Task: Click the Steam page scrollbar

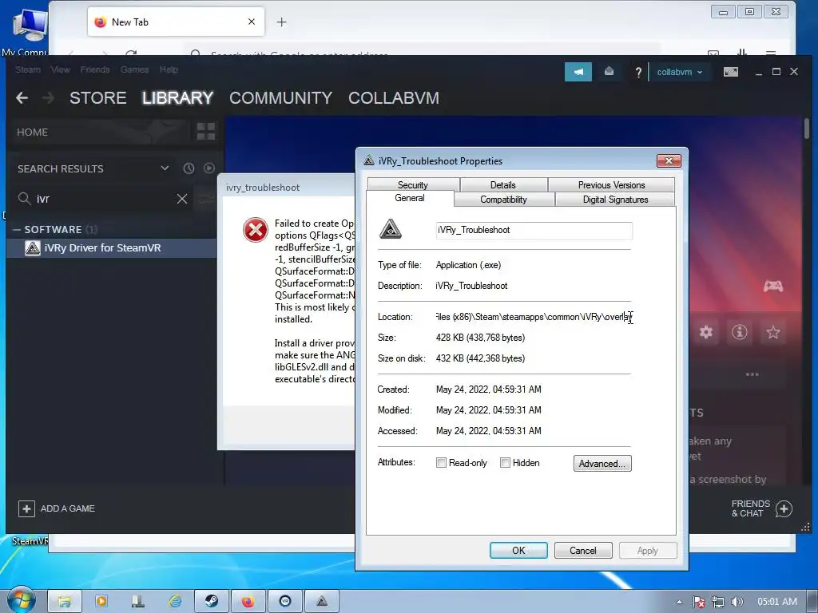Action: (x=807, y=129)
